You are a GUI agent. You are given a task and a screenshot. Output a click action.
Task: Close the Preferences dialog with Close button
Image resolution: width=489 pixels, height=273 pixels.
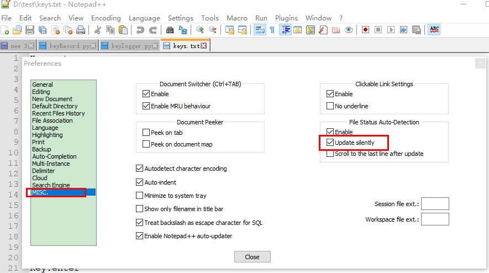click(x=253, y=257)
